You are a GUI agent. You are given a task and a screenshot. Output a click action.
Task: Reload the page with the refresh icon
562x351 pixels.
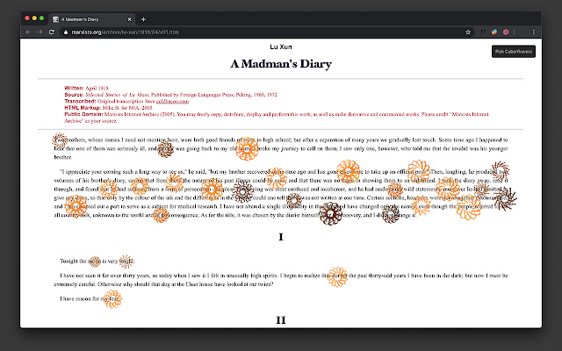(52, 32)
